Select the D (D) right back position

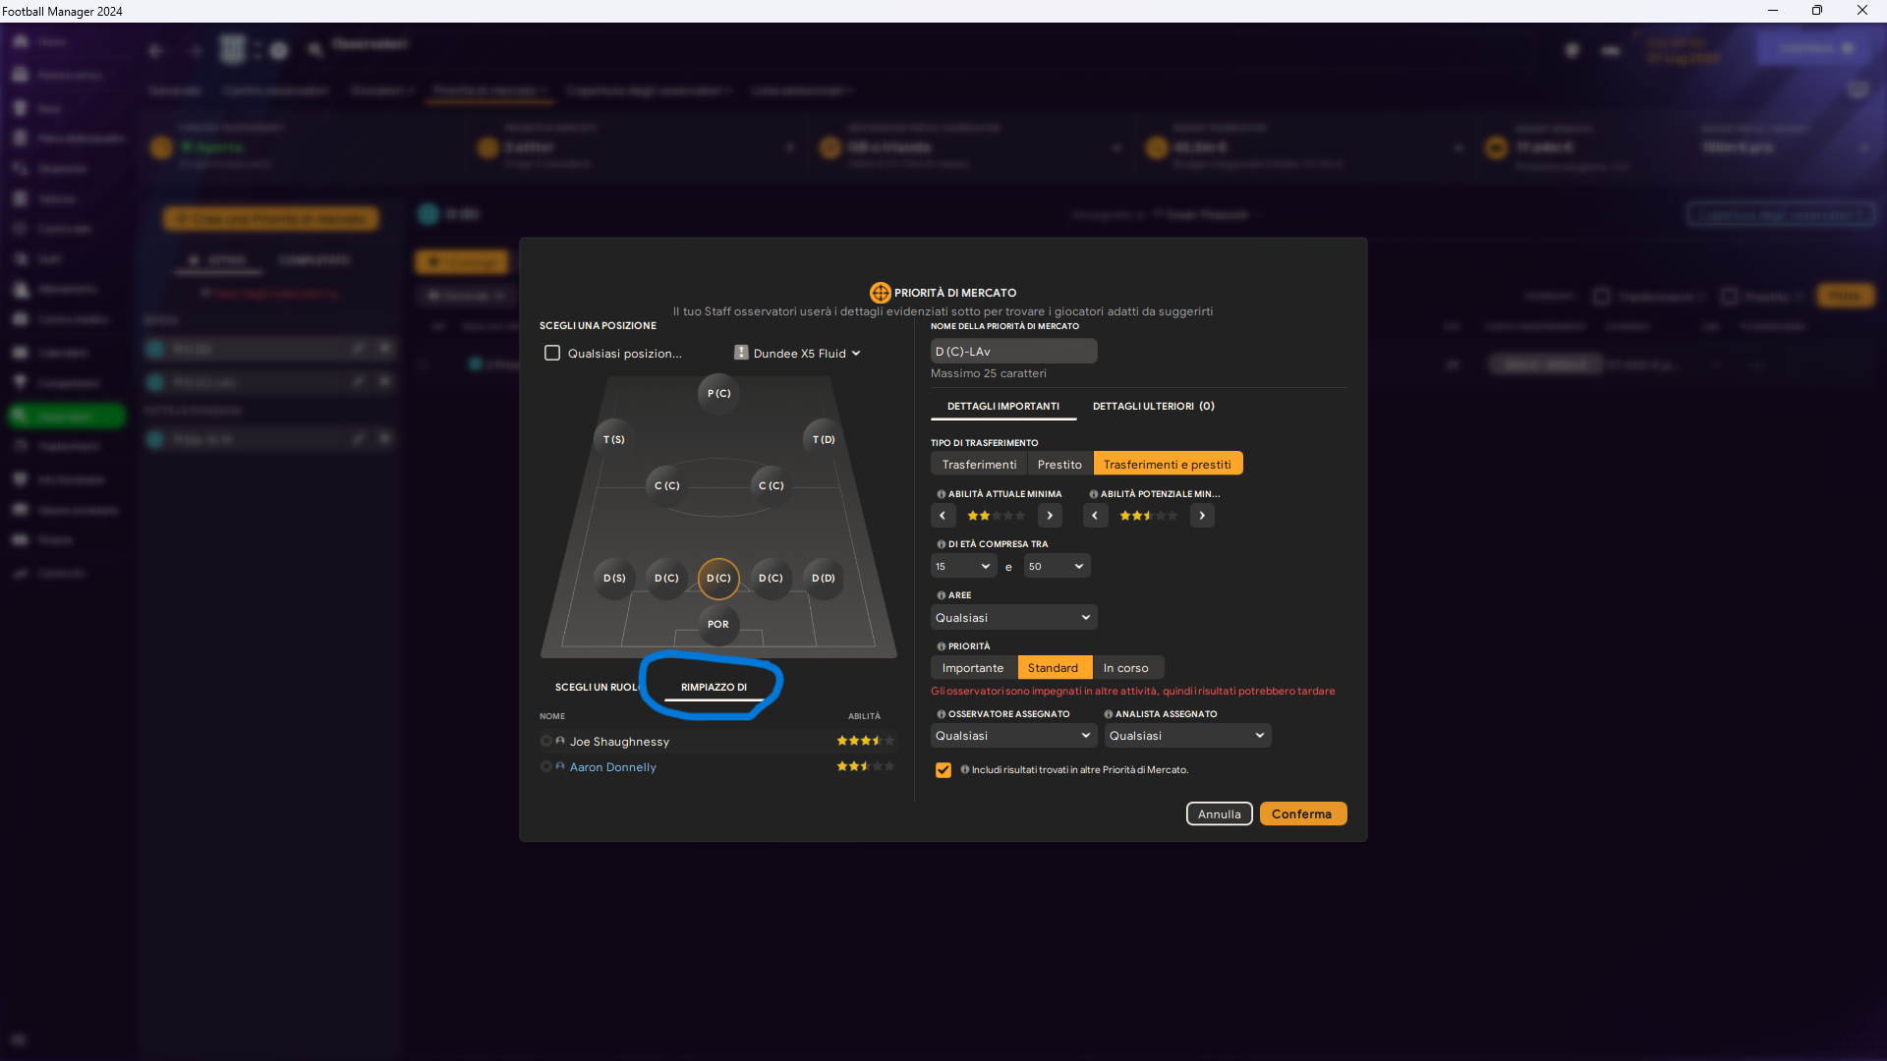(823, 578)
